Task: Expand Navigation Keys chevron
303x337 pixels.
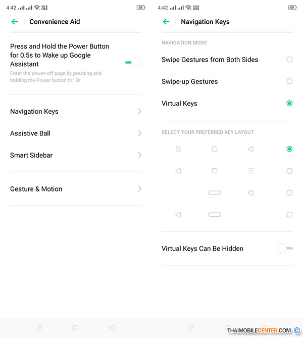Action: (x=139, y=111)
